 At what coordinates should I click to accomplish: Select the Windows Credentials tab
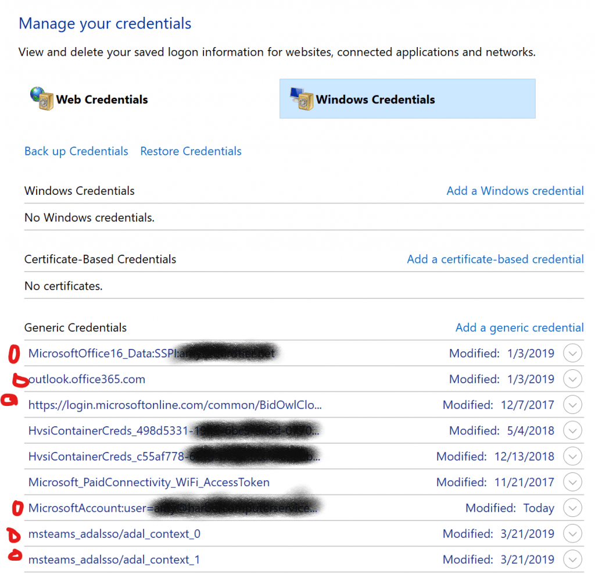click(407, 99)
